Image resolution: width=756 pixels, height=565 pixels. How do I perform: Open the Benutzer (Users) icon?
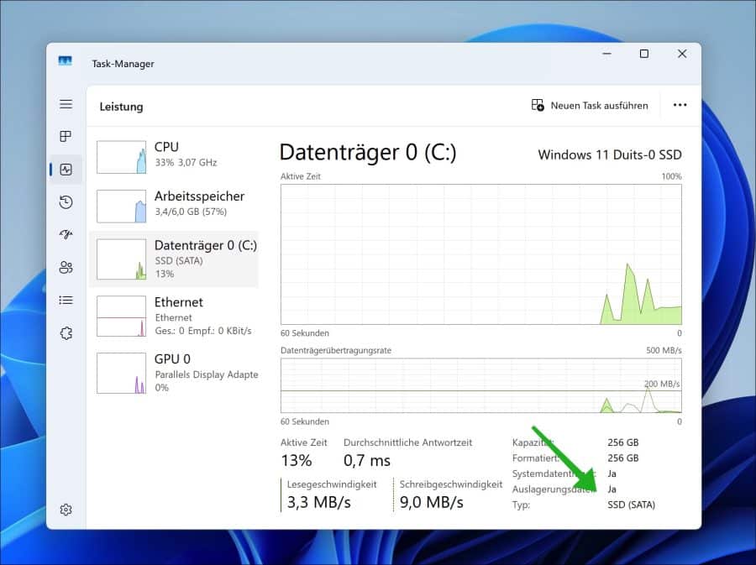[x=66, y=268]
